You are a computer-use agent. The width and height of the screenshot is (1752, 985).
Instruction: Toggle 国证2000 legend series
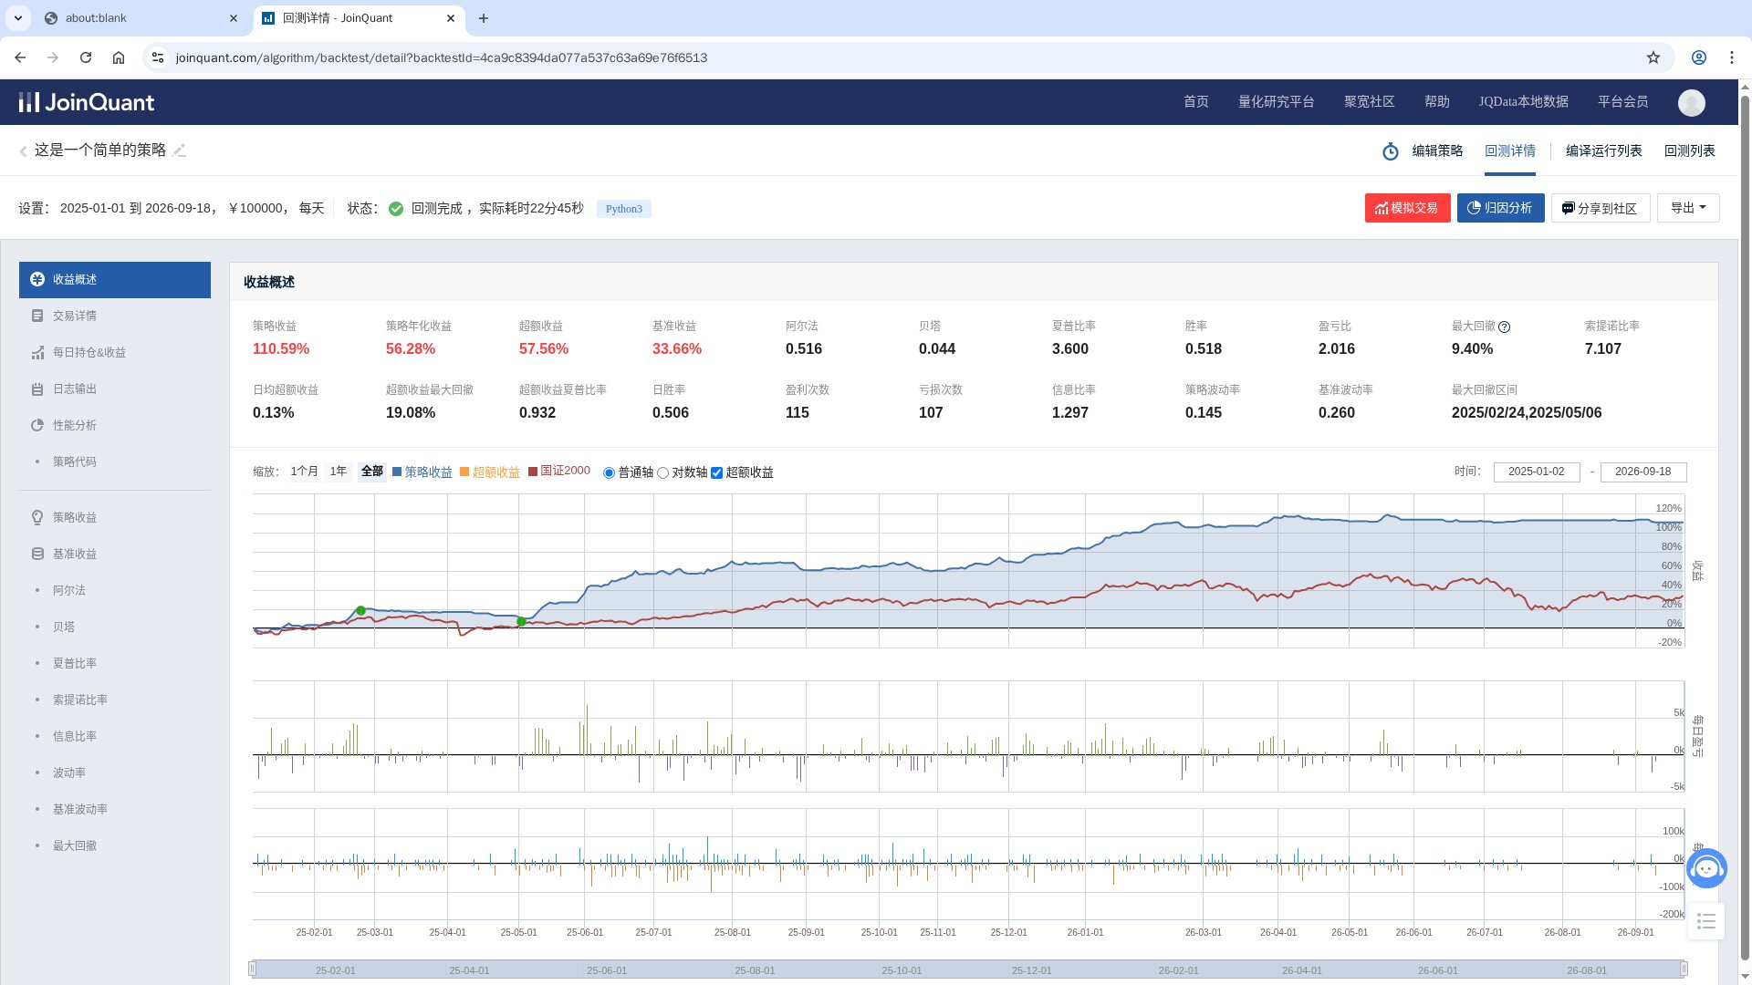pos(559,471)
